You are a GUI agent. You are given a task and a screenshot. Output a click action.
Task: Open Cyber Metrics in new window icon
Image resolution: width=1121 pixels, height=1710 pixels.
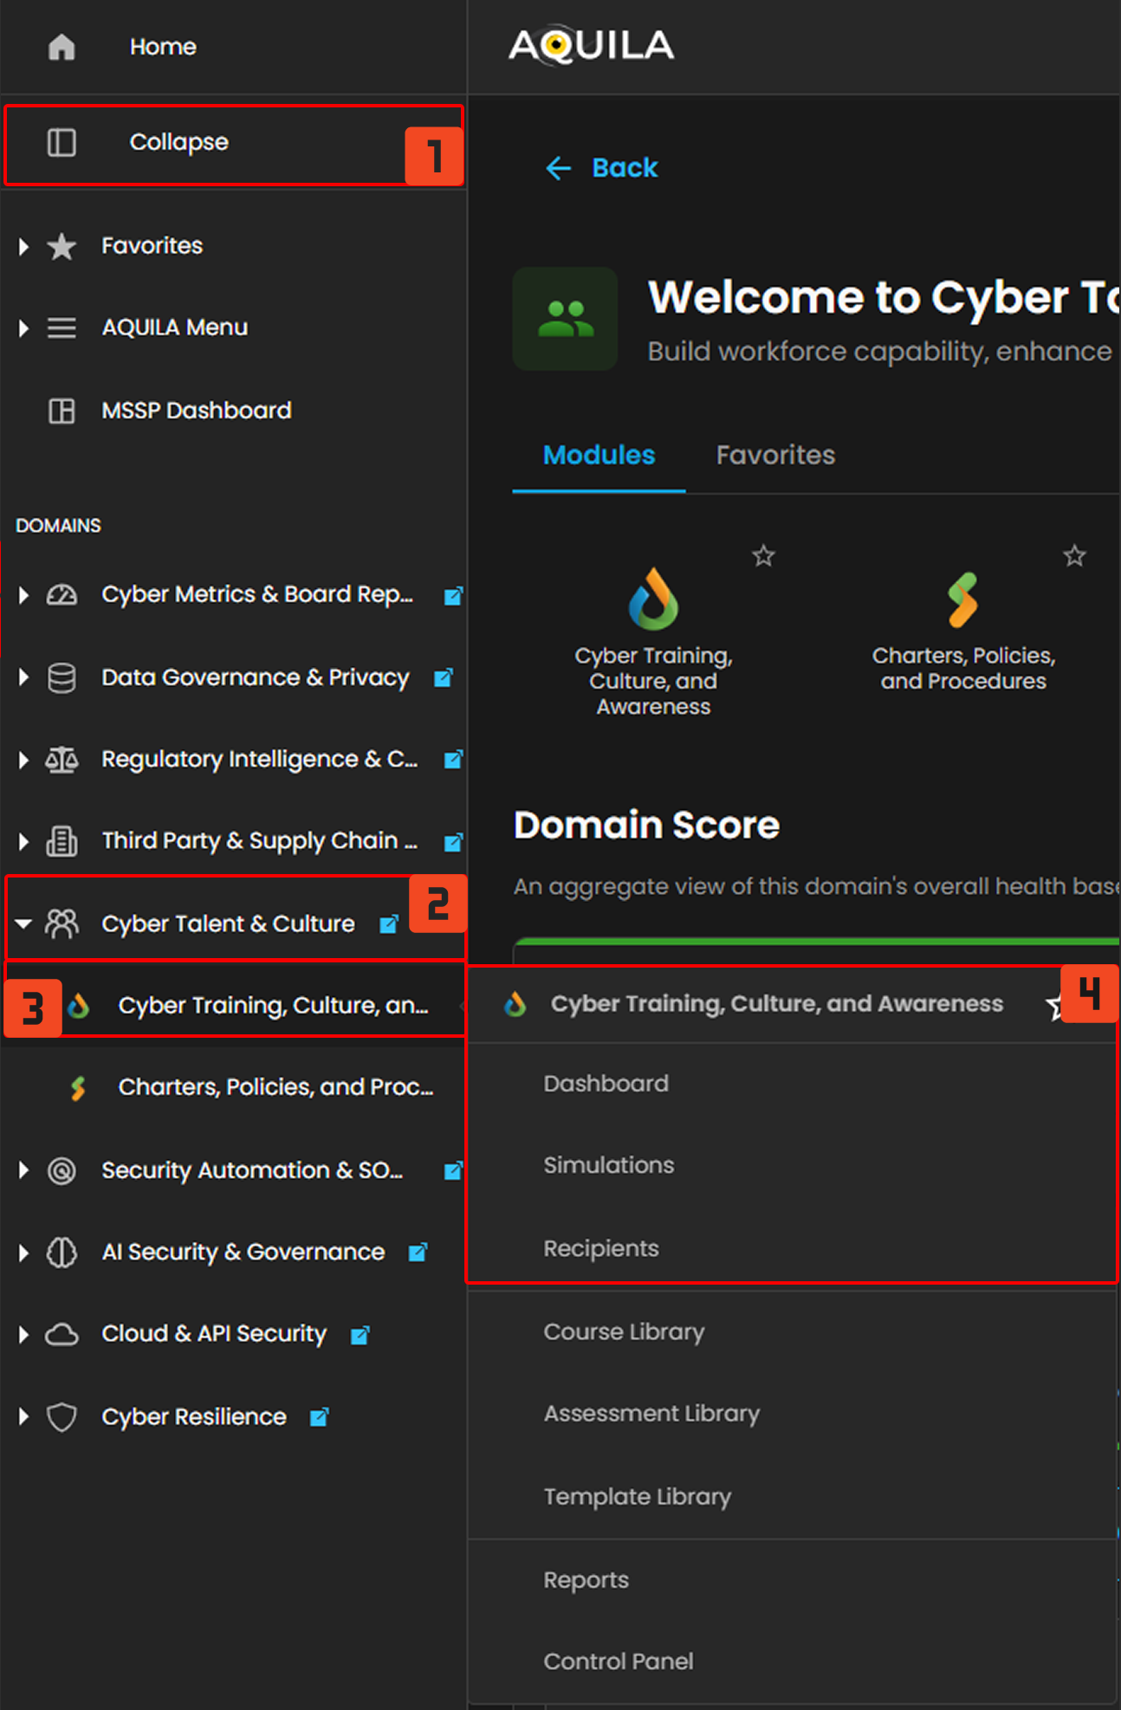(453, 595)
